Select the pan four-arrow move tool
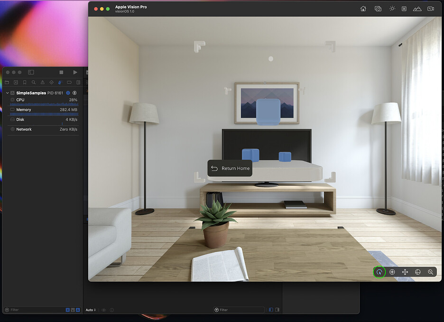The height and width of the screenshot is (322, 444). [x=405, y=272]
